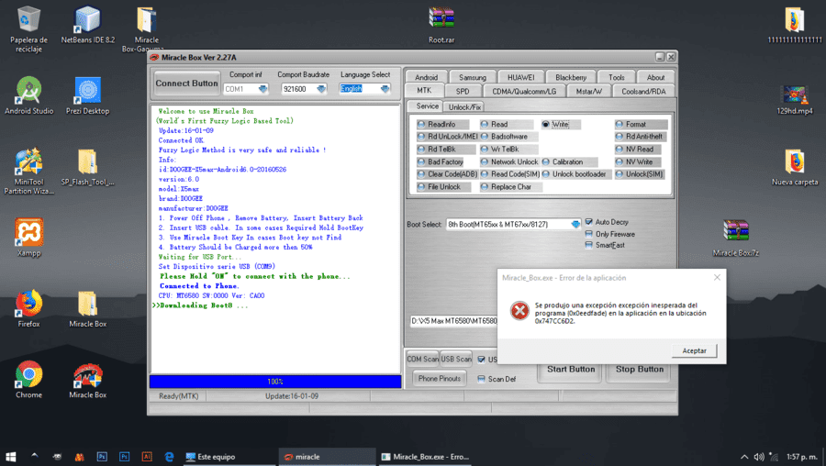Select Miracle Box.7z archive icon
This screenshot has width=826, height=466.
point(736,238)
